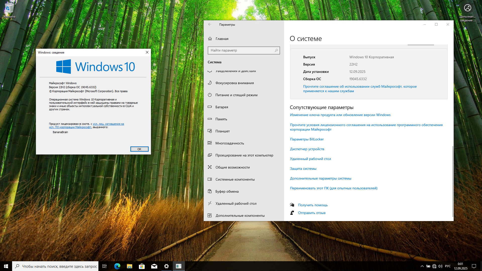The image size is (482, 271).
Task: Open the Additional info desktop shortcut
Action: [467, 12]
